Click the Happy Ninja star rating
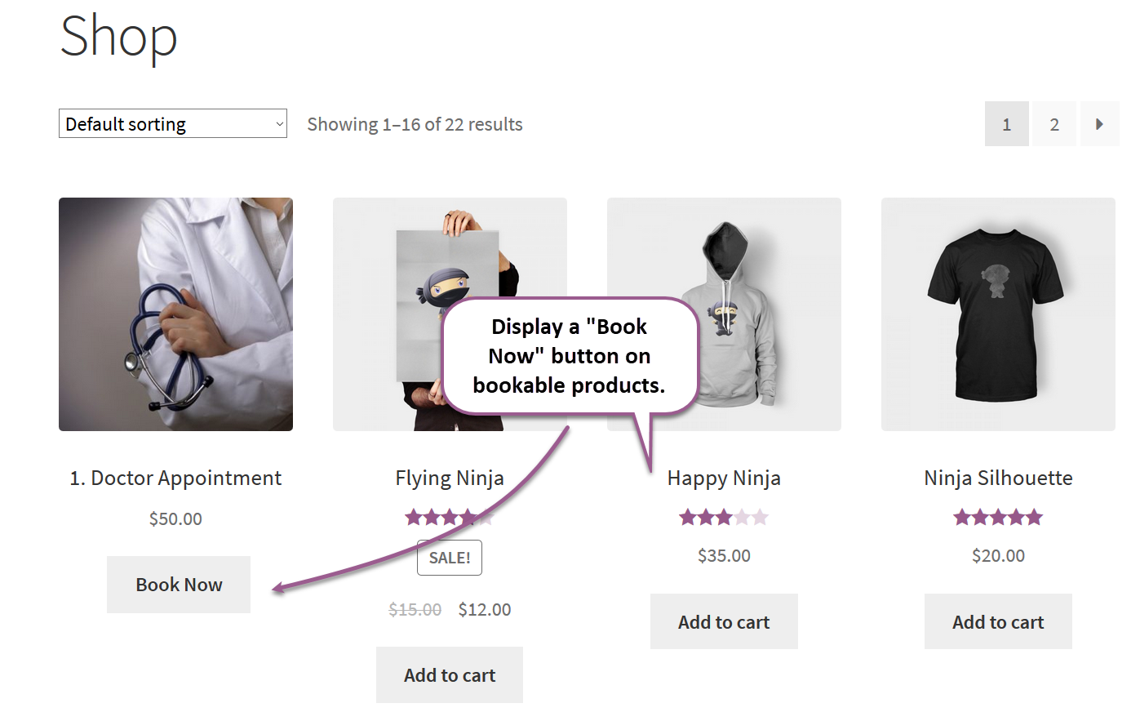The width and height of the screenshot is (1140, 712). [723, 517]
